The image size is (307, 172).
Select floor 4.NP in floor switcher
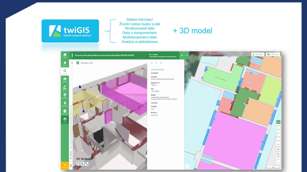(x=278, y=130)
